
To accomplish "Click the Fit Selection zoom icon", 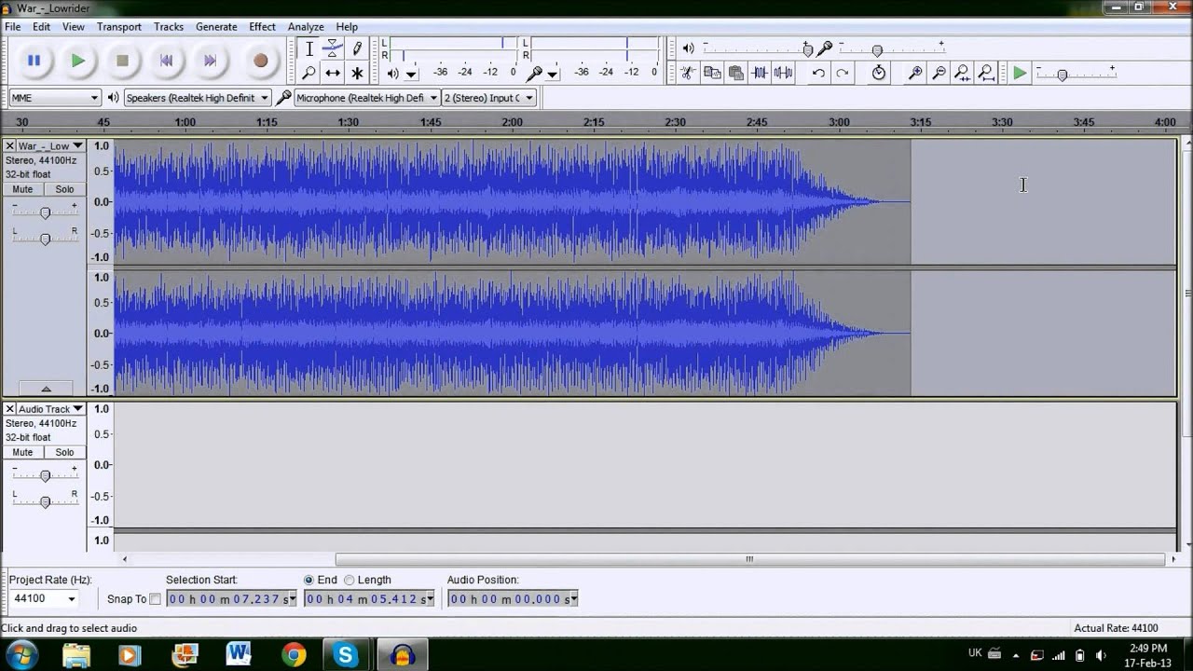I will (962, 73).
